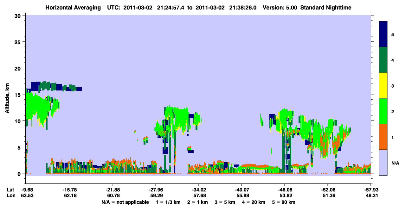
Task: Click the bright green colorbar segment labeled 2
Action: [x=383, y=111]
